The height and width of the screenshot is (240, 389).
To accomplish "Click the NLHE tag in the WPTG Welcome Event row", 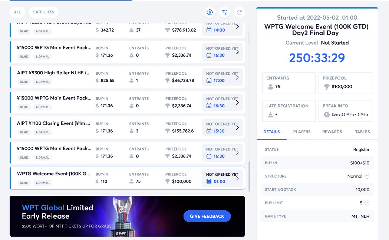I will [24, 183].
